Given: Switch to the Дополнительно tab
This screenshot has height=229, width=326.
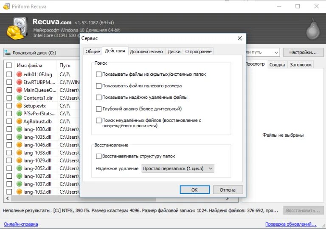Looking at the screenshot, I should pyautogui.click(x=146, y=52).
